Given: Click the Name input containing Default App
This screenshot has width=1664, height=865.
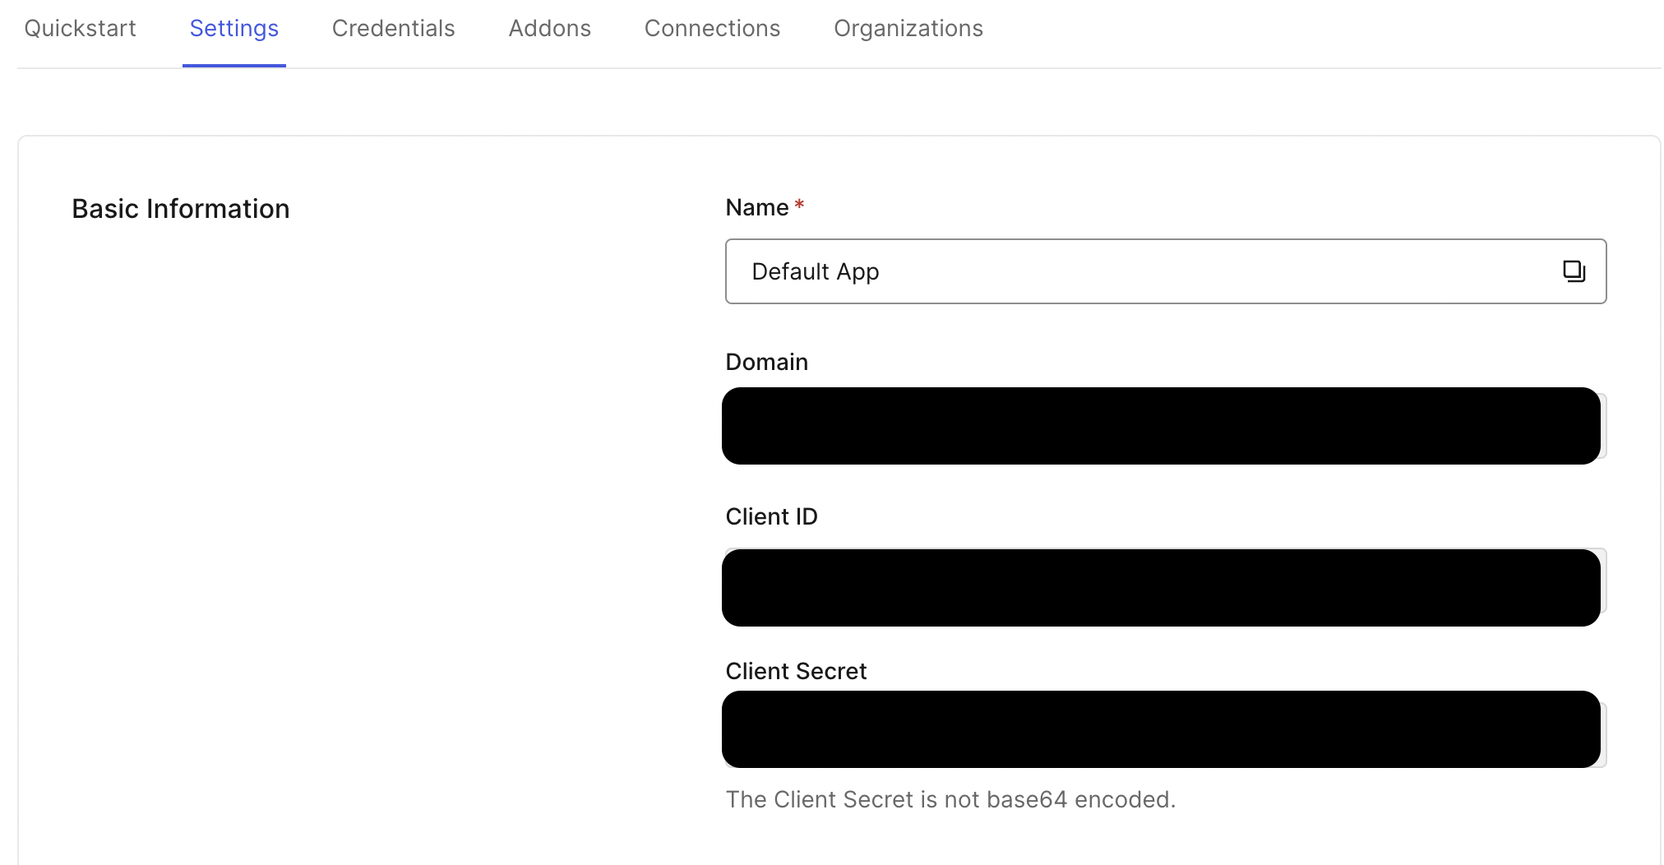Looking at the screenshot, I should (x=1166, y=271).
